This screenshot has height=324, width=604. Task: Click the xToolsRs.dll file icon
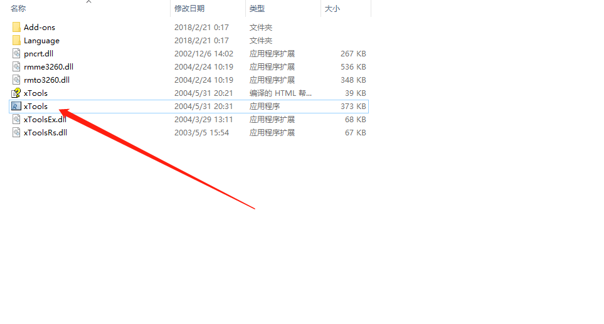coord(16,132)
